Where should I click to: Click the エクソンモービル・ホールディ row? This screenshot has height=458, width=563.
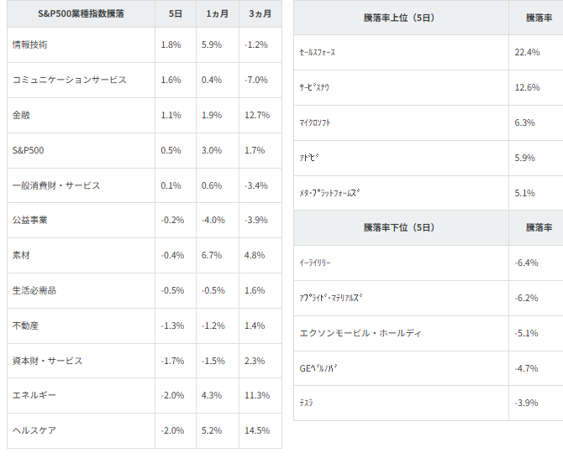(429, 333)
